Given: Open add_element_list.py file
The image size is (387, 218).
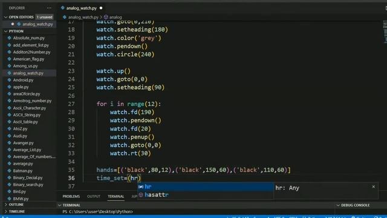Looking at the screenshot, I should (31, 45).
